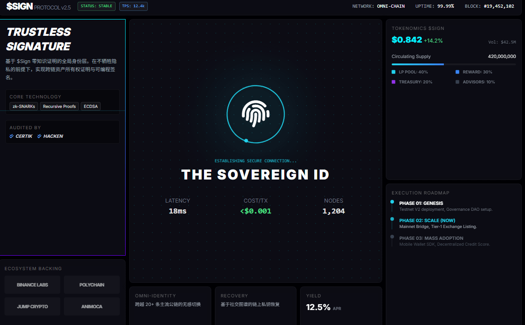Open the BINANCE LABS backer tile
Image resolution: width=525 pixels, height=325 pixels.
[33, 285]
